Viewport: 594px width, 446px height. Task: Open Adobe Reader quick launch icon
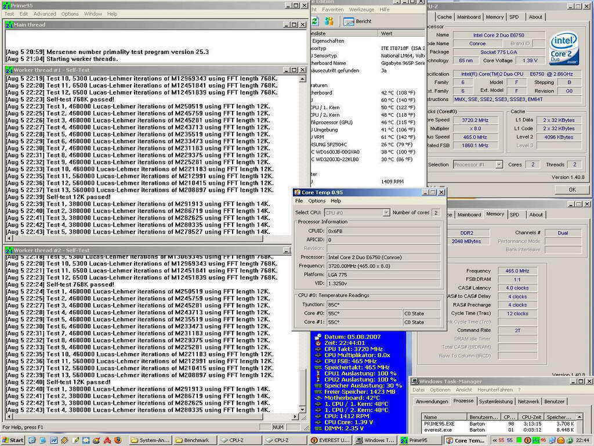tap(107, 440)
